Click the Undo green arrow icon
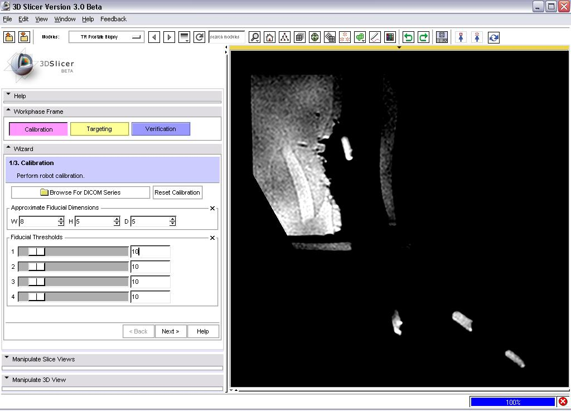The width and height of the screenshot is (571, 411). [408, 37]
